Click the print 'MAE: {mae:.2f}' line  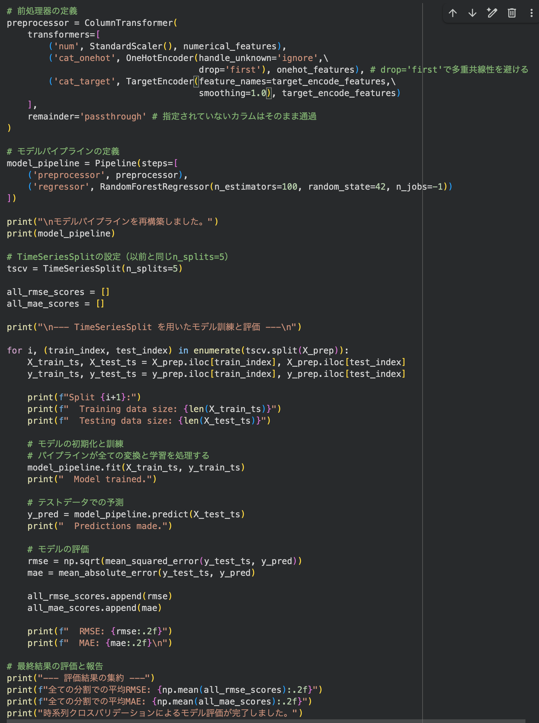pyautogui.click(x=100, y=643)
